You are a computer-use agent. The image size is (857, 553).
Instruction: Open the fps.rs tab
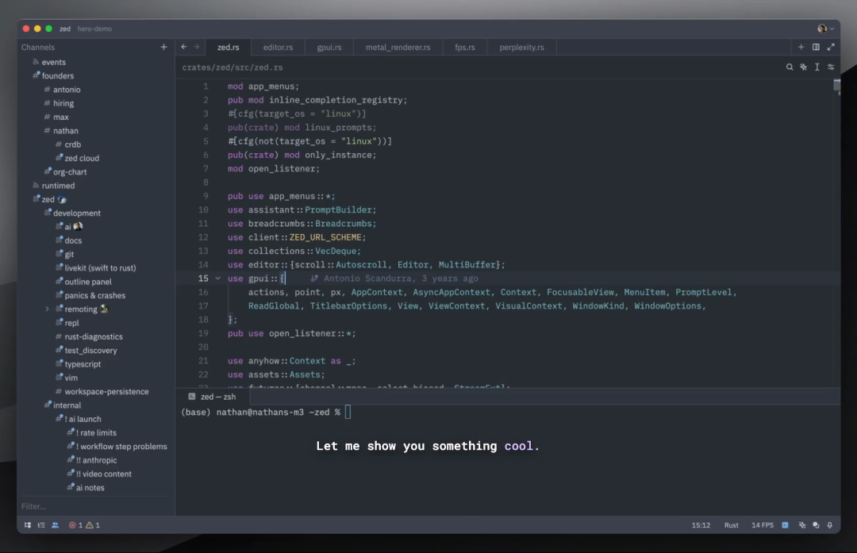click(x=464, y=47)
